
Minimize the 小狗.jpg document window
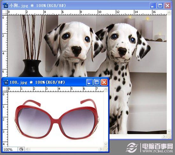[x=153, y=6]
